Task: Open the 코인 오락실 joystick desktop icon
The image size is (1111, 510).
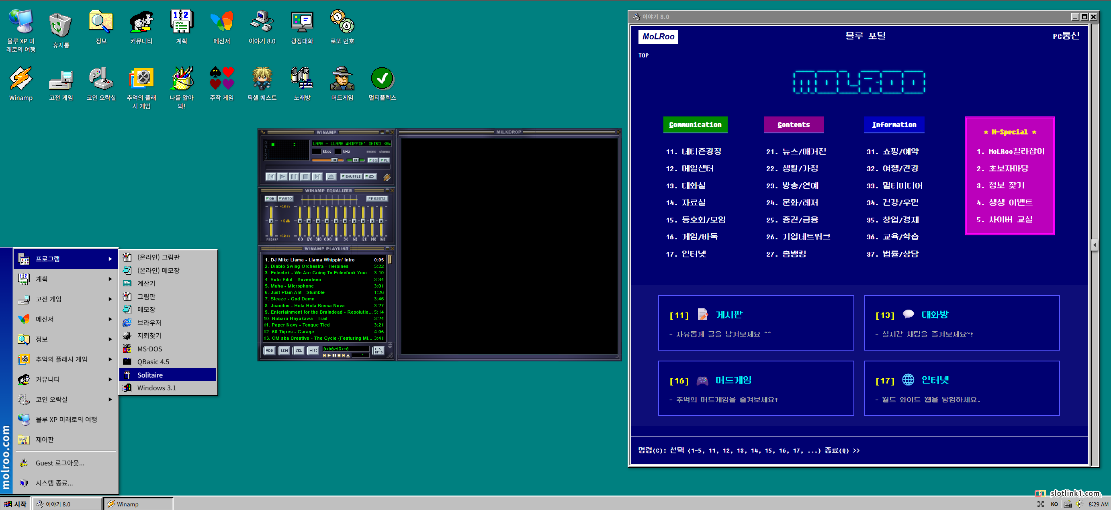Action: click(x=101, y=84)
